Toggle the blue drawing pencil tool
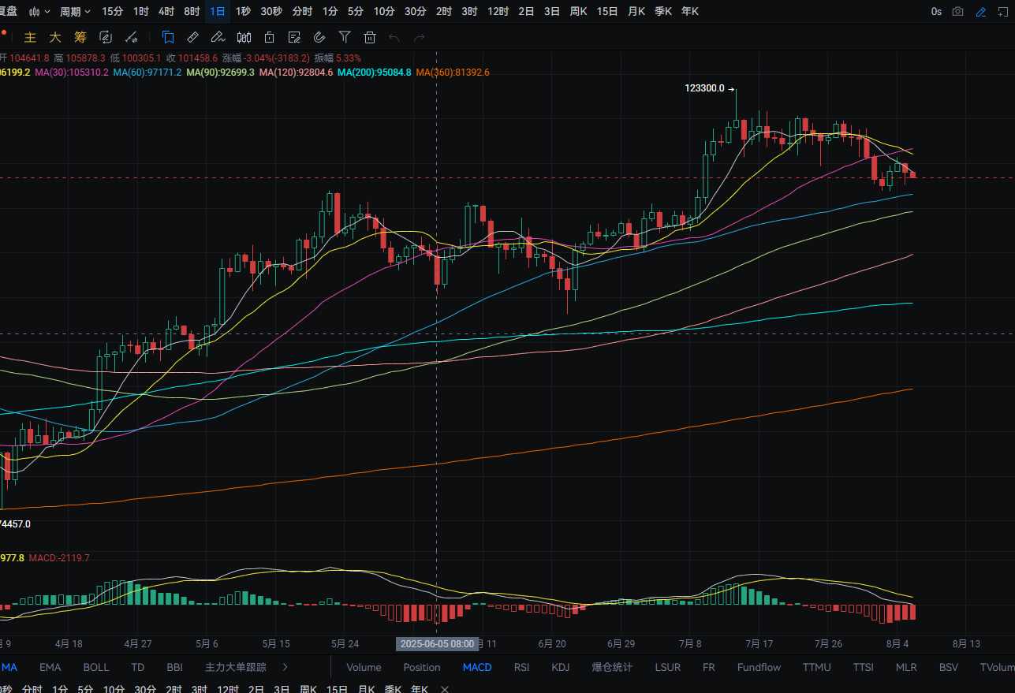1015x693 pixels. [x=980, y=12]
